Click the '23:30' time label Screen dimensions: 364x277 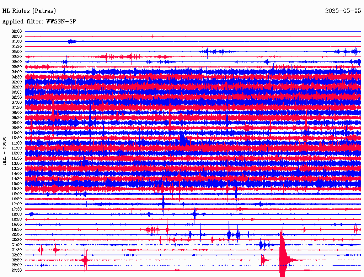(x=17, y=270)
